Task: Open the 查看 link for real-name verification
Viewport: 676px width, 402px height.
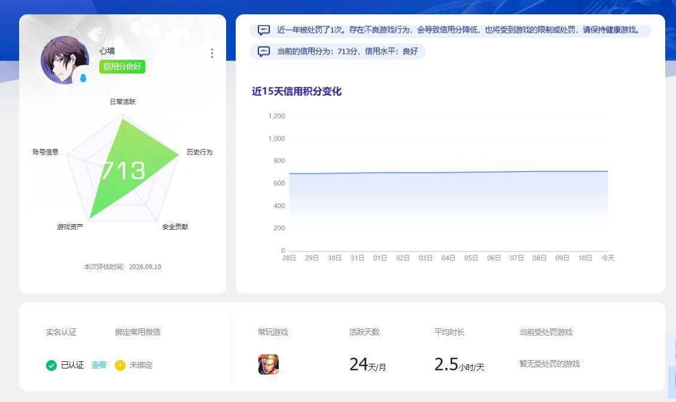Action: pos(99,365)
